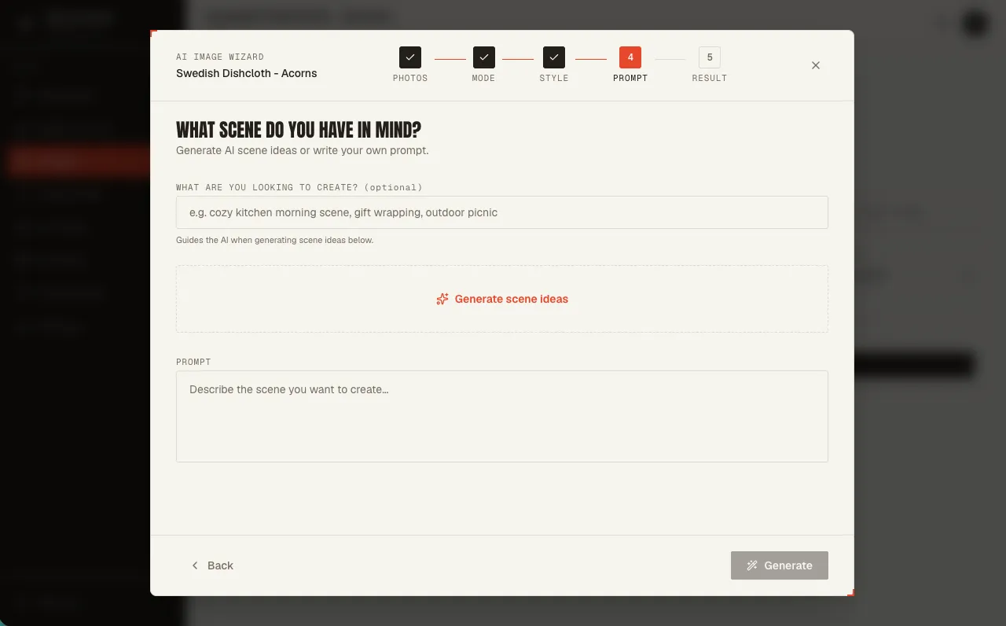Click the checkmark box above STYLE step
Viewport: 1006px width, 626px height.
554,57
